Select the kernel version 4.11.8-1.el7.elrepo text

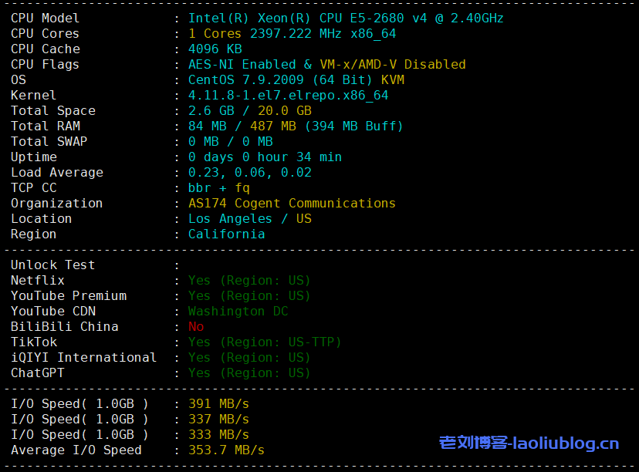coord(288,95)
